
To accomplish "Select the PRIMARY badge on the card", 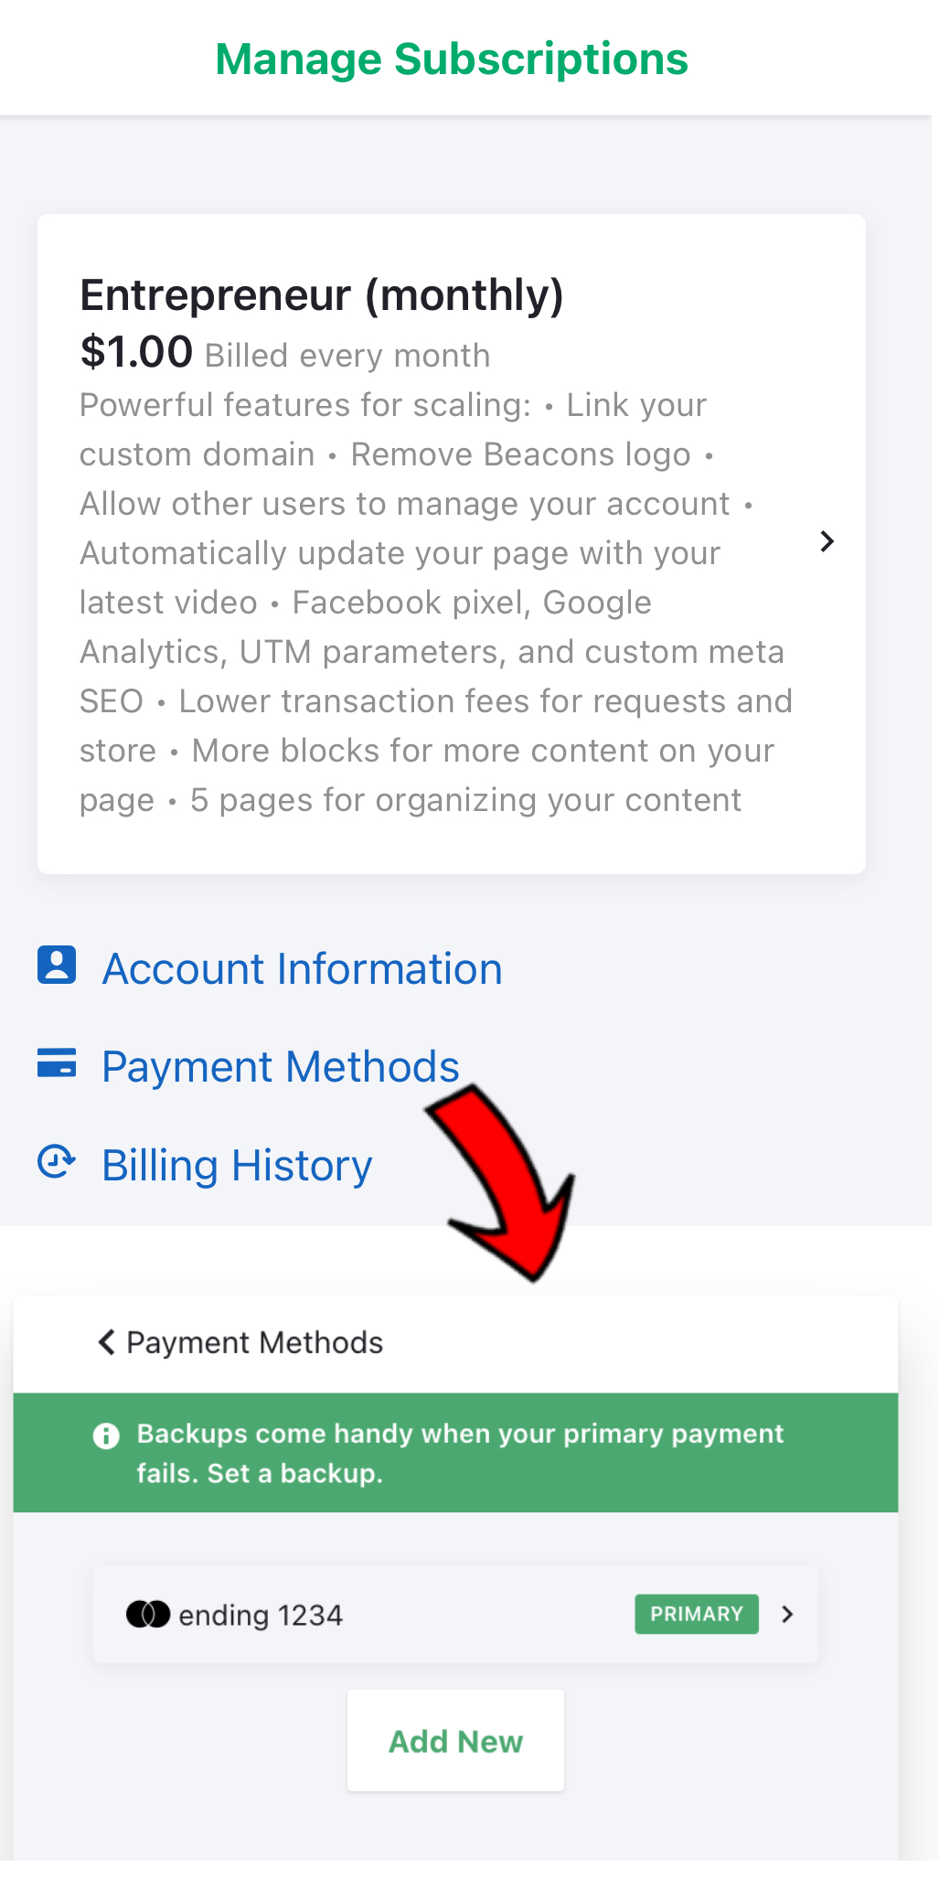I will [697, 1614].
